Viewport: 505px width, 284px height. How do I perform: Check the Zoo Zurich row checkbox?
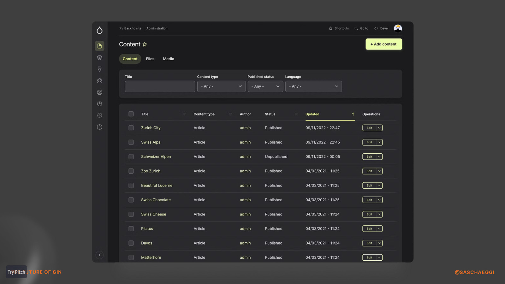pyautogui.click(x=131, y=171)
